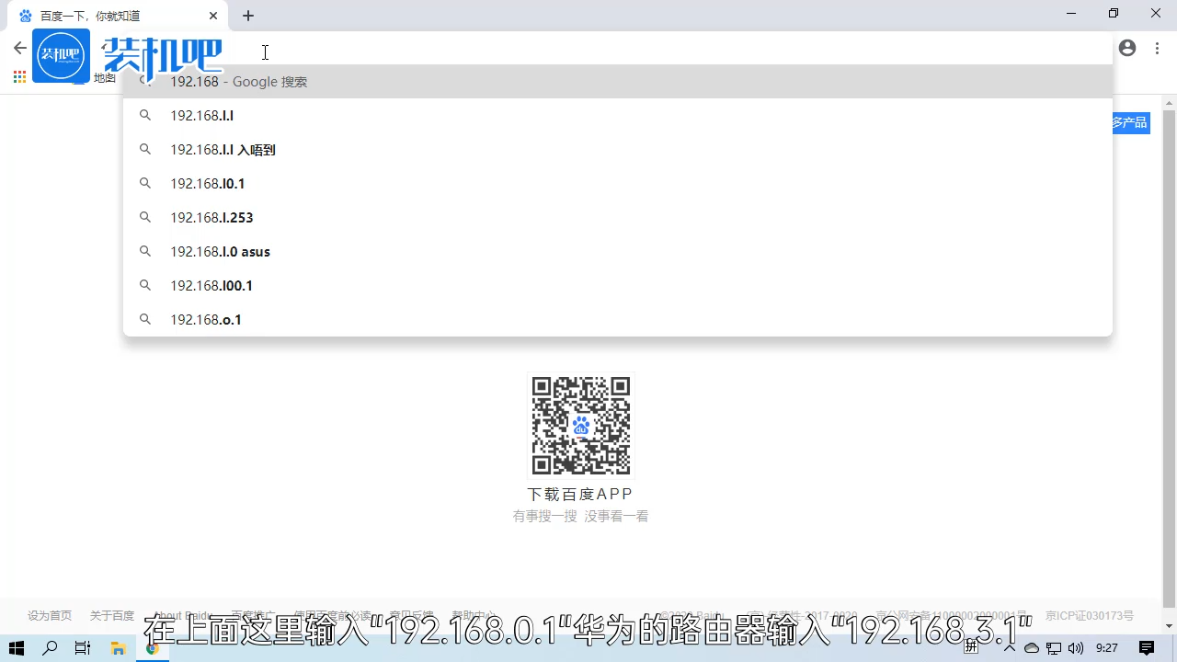This screenshot has width=1177, height=662.
Task: Open a new browser tab
Action: click(248, 16)
